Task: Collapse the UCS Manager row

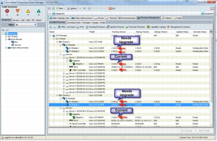Action: click(x=51, y=36)
